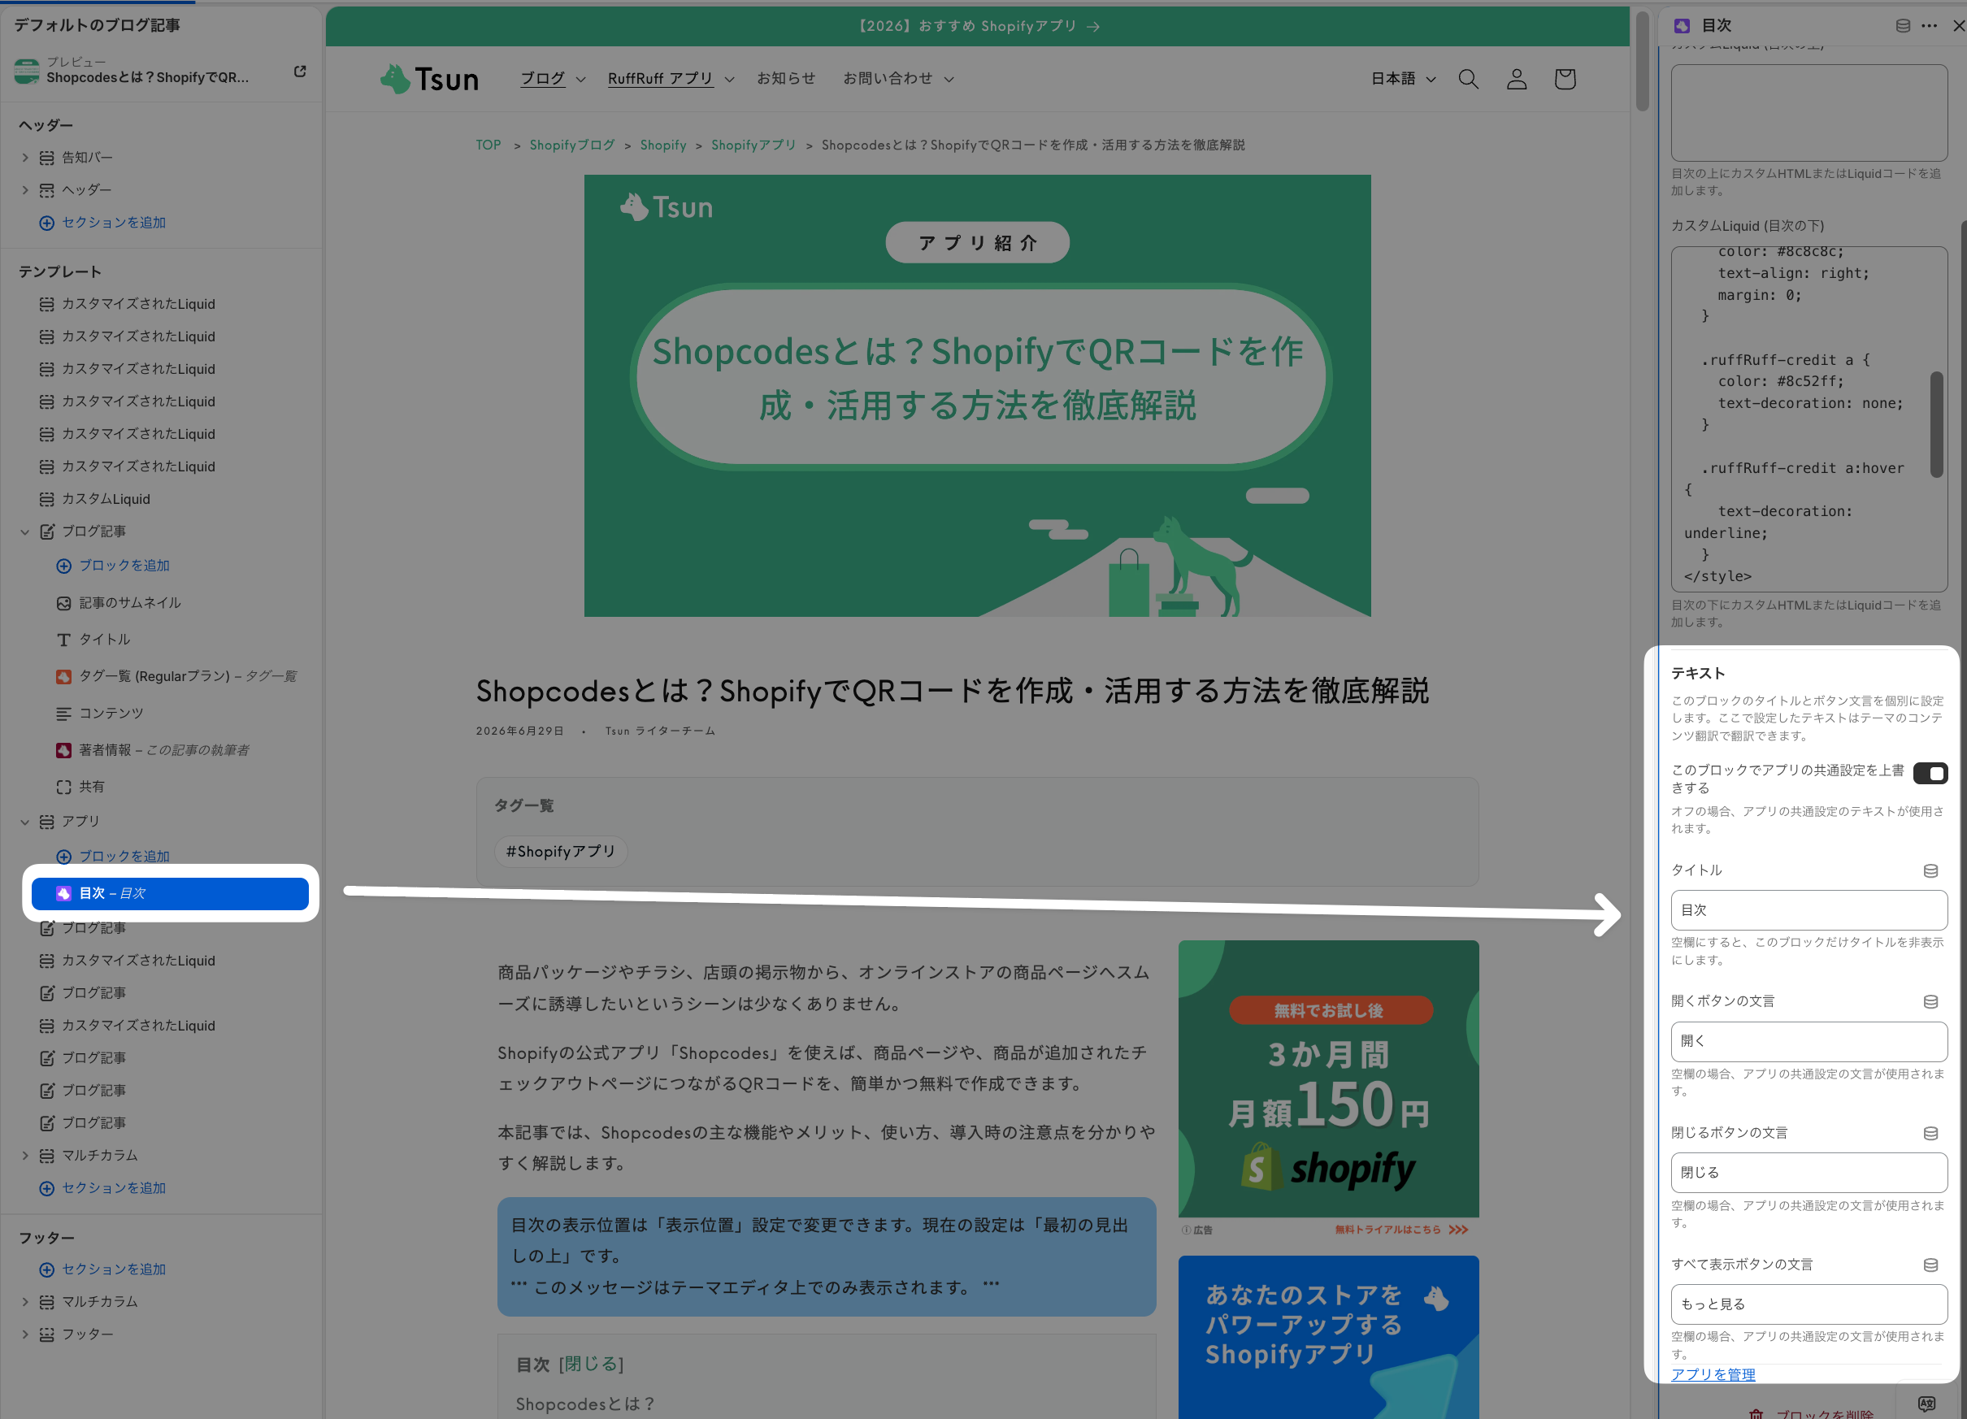This screenshot has width=1967, height=1419.
Task: Click the article hero image
Action: 978,397
